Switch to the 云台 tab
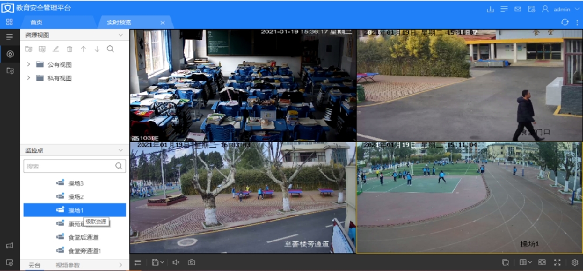The width and height of the screenshot is (583, 271). coord(34,265)
